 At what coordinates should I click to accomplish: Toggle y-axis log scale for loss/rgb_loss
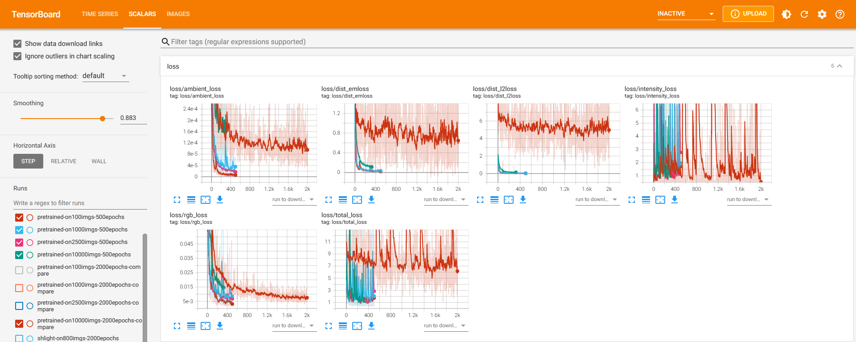[191, 326]
